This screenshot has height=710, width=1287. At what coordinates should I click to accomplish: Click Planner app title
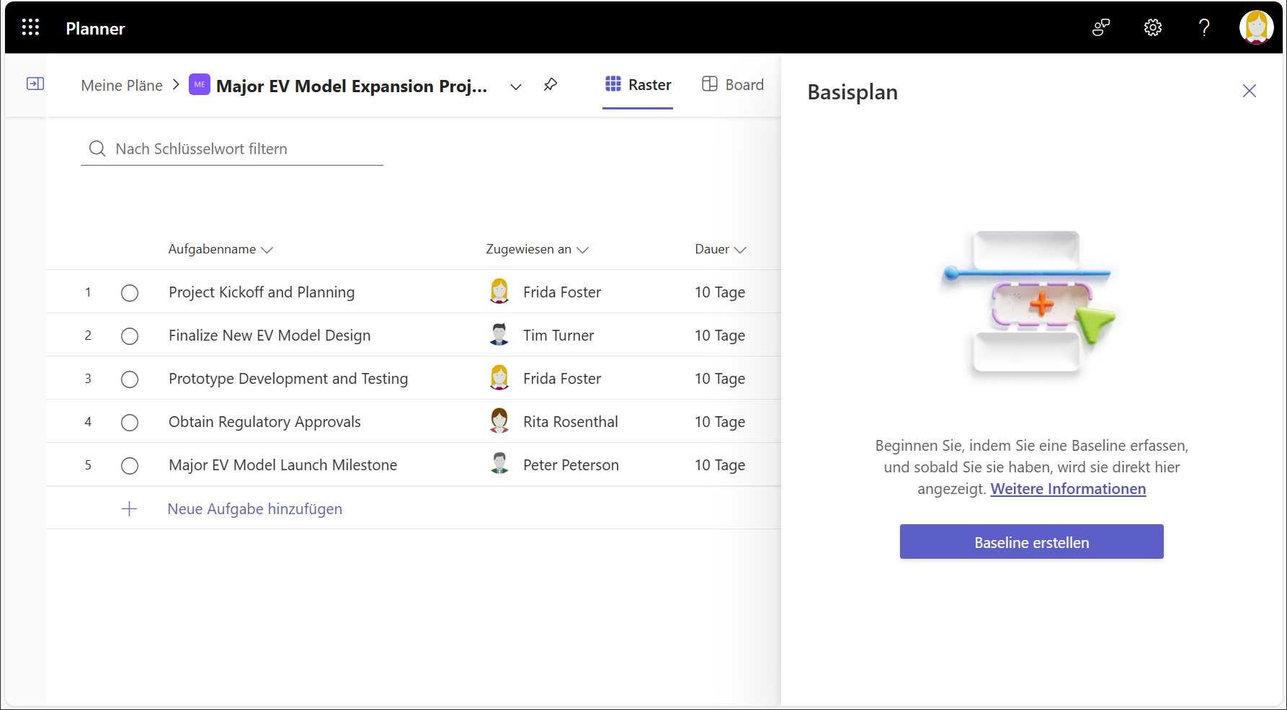(95, 29)
